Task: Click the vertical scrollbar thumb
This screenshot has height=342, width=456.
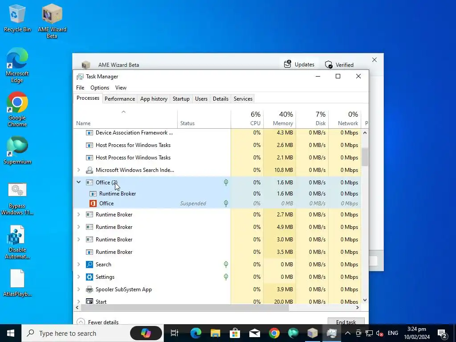Action: point(365,157)
